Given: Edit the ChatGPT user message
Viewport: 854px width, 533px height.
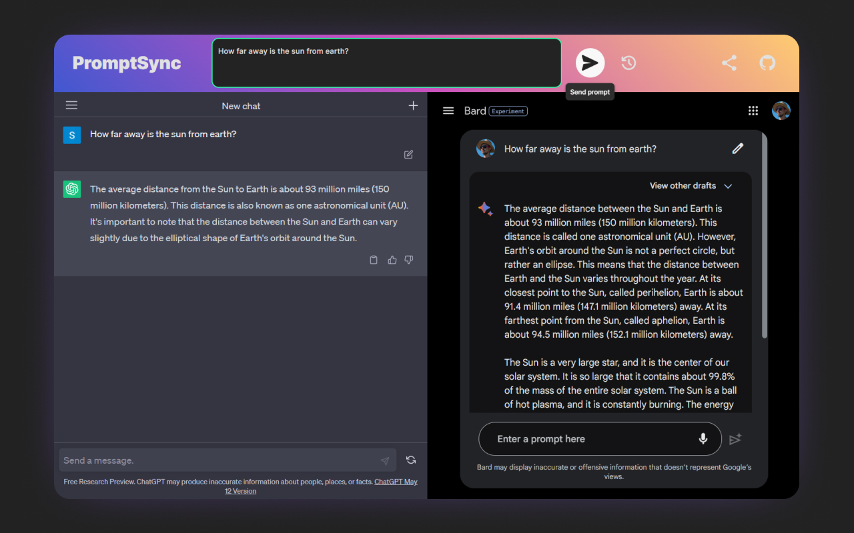Looking at the screenshot, I should [408, 155].
